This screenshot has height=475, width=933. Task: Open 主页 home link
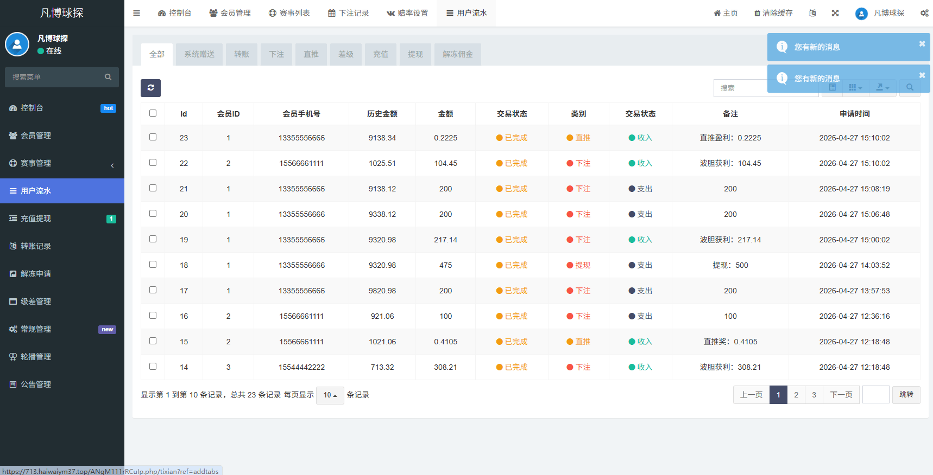click(726, 13)
